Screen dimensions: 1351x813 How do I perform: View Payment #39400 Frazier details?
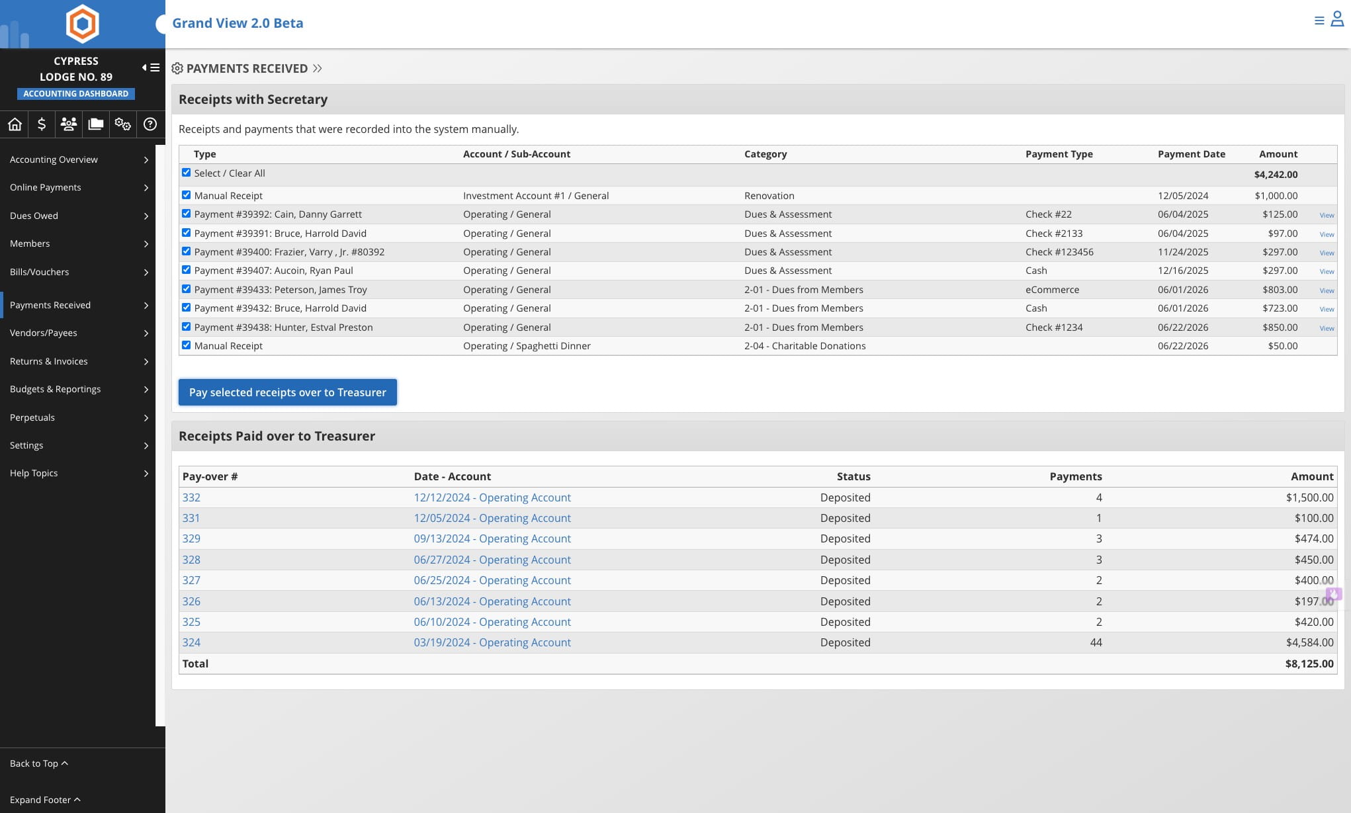(x=1327, y=253)
